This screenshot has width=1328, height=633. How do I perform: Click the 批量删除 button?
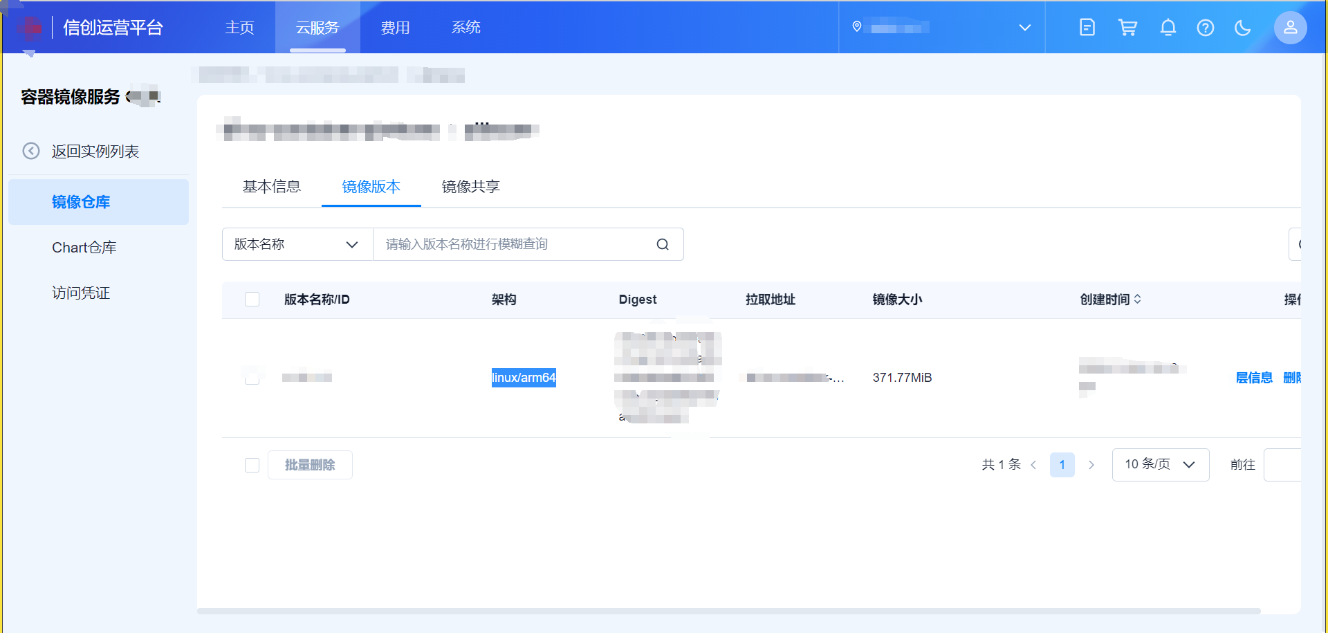310,465
